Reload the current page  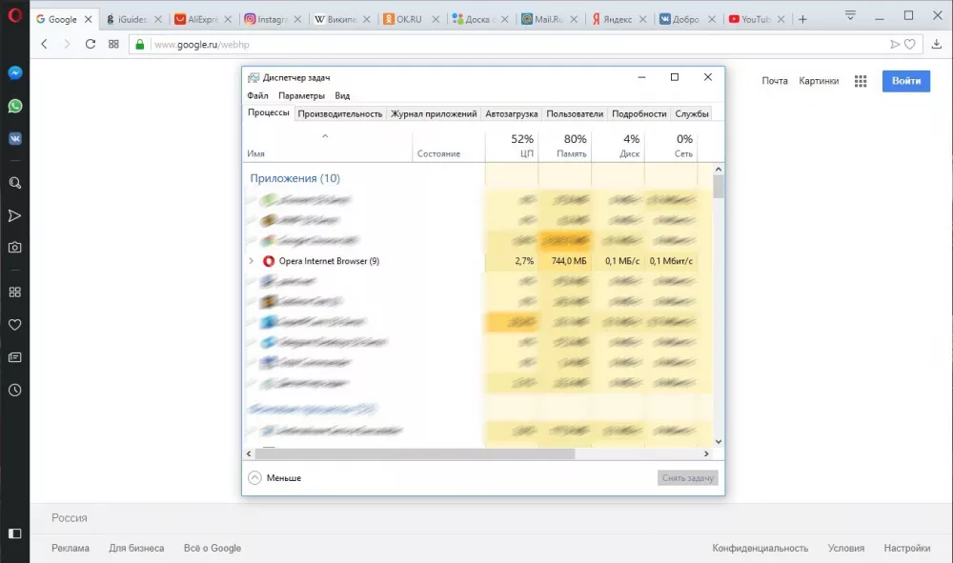click(91, 44)
